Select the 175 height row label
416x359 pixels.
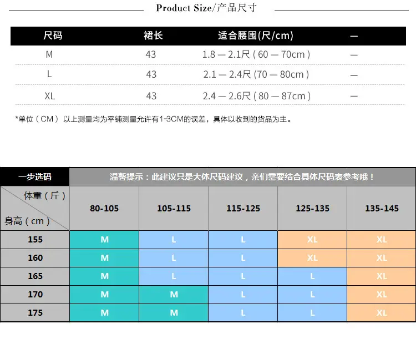[x=35, y=313]
